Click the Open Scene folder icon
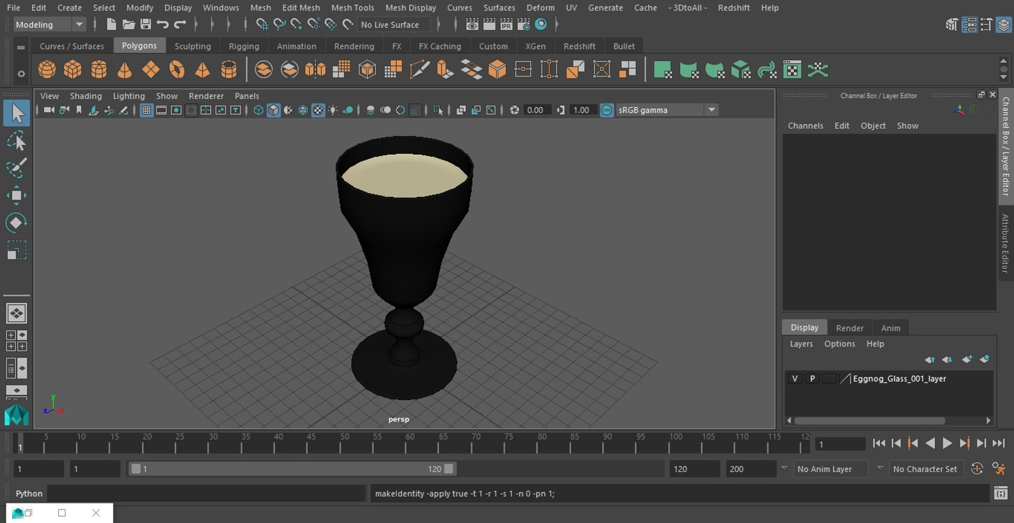Viewport: 1014px width, 523px height. pos(128,24)
